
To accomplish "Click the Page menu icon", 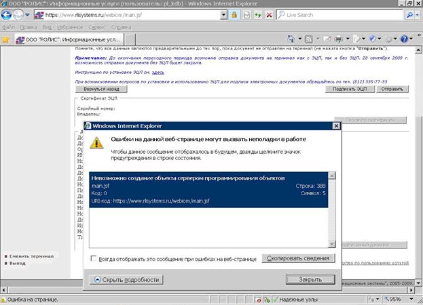I will pos(356,39).
